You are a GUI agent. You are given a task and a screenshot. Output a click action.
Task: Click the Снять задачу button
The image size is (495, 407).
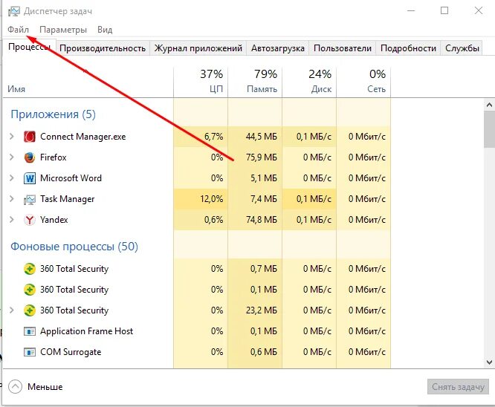459,386
